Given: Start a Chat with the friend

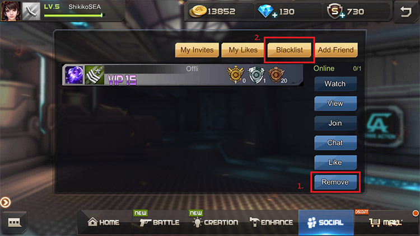Looking at the screenshot, I should (335, 143).
